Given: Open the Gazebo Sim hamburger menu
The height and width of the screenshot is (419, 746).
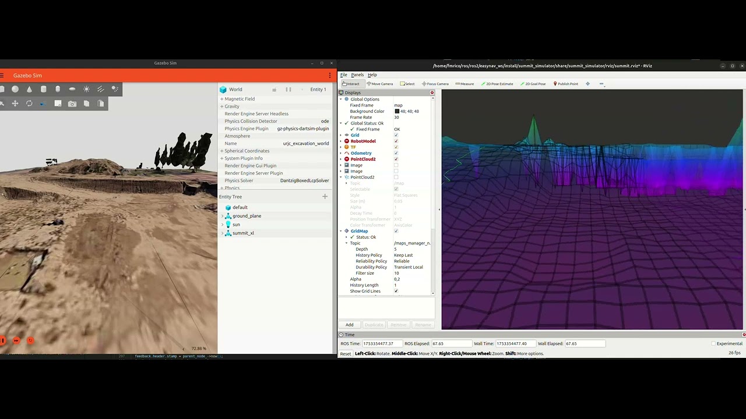Looking at the screenshot, I should point(2,76).
